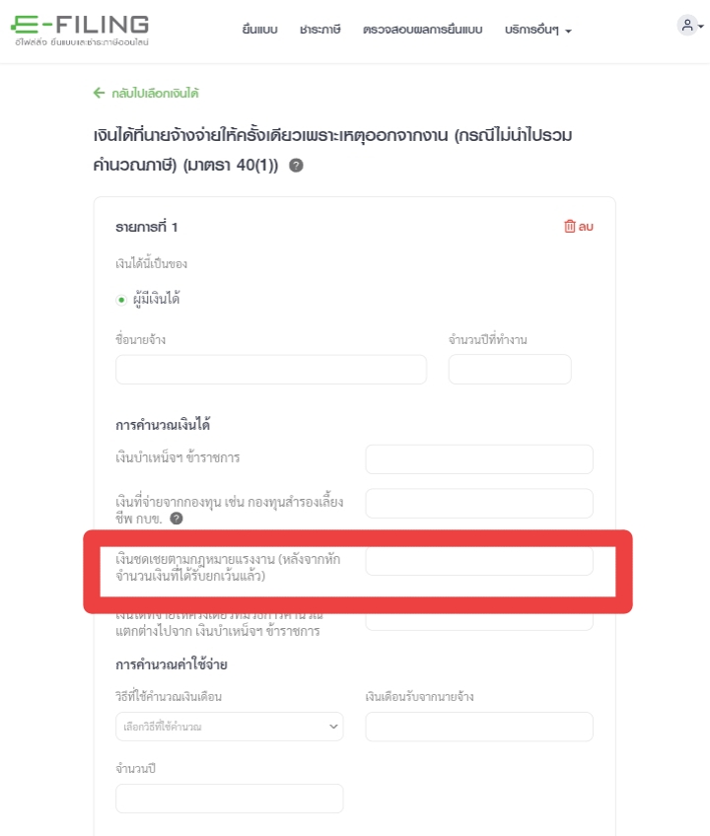Click the caret beside the user avatar
This screenshot has width=710, height=836.
point(701,26)
